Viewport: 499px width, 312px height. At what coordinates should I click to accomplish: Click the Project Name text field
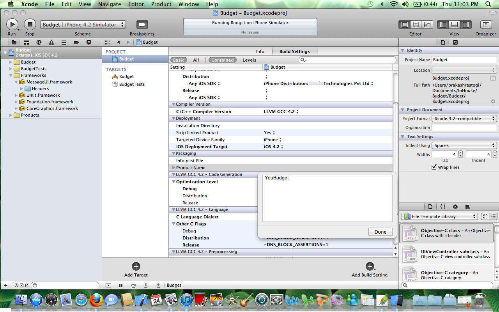click(x=464, y=60)
